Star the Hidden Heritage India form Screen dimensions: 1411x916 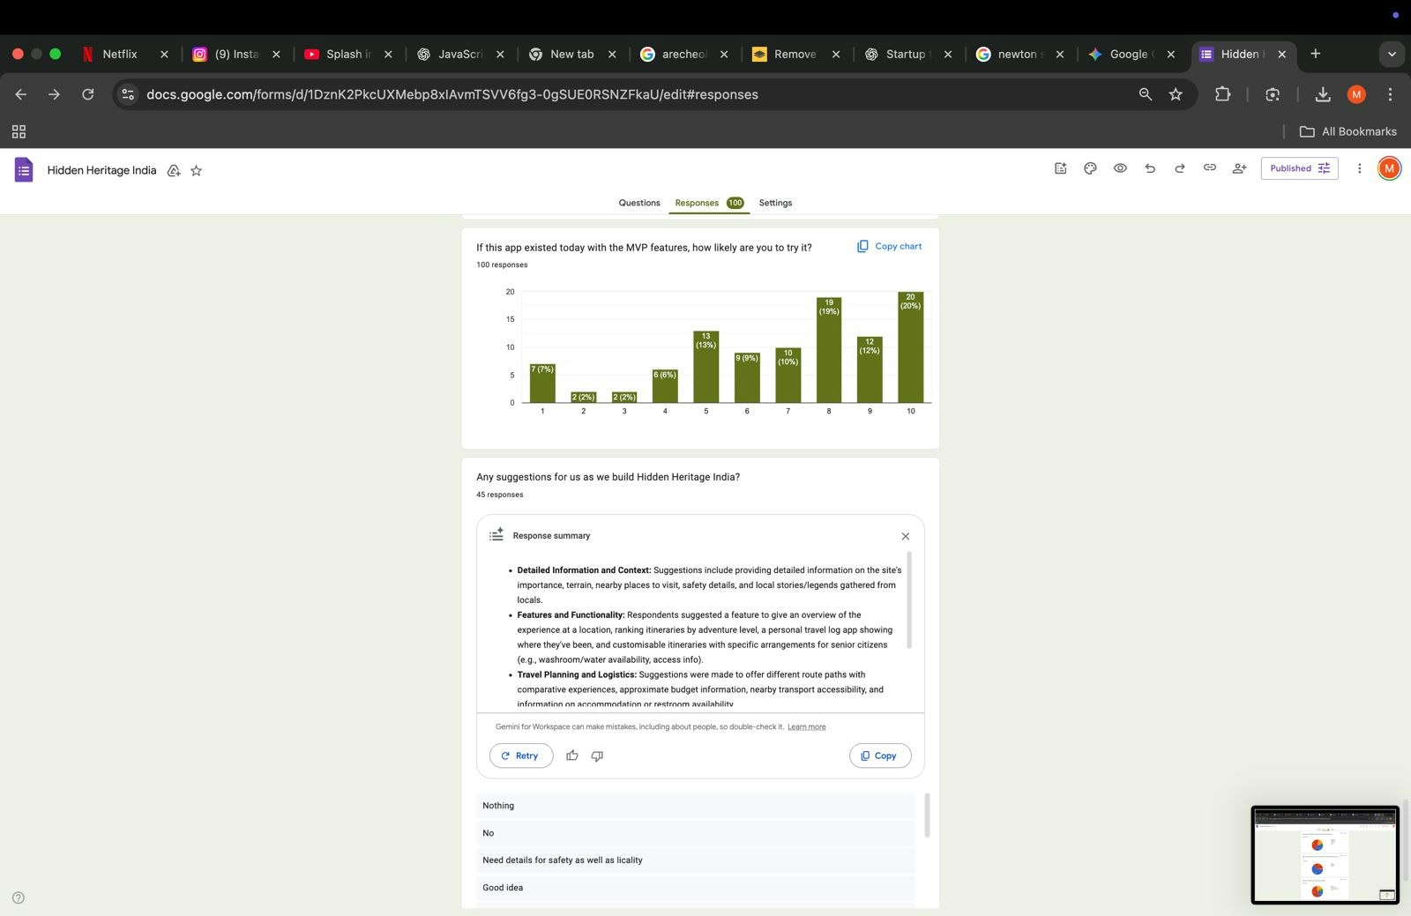coord(197,170)
